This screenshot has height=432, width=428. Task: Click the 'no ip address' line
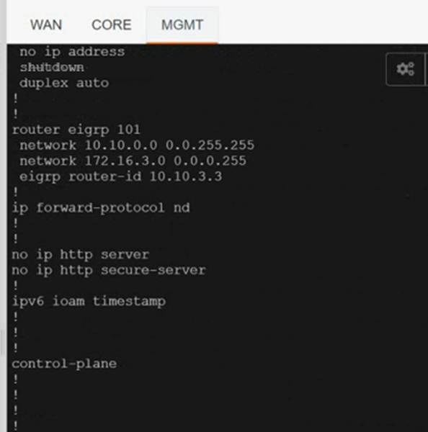pos(72,52)
